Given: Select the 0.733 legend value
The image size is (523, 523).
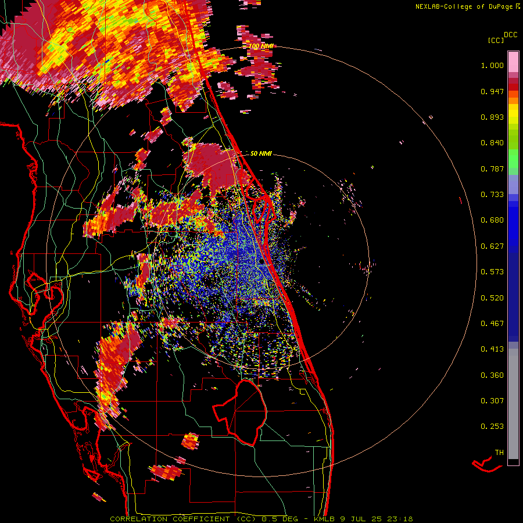Looking at the screenshot, I should pos(492,195).
